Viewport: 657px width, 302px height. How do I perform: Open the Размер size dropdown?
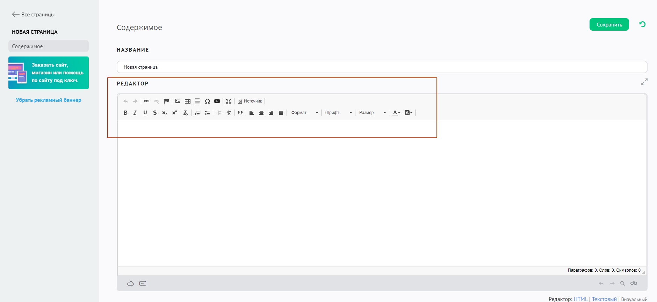click(x=372, y=113)
